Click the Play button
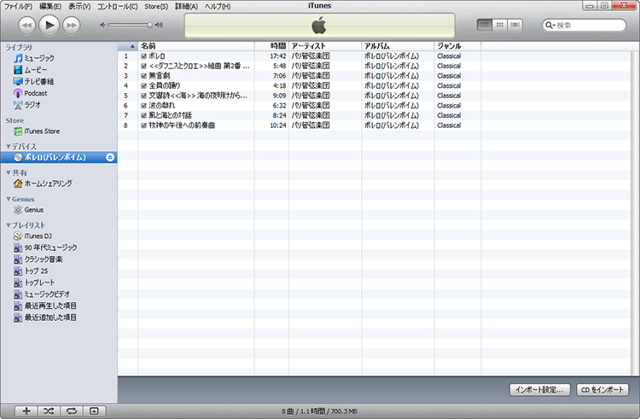Viewport: 640px width, 419px height. pos(49,26)
